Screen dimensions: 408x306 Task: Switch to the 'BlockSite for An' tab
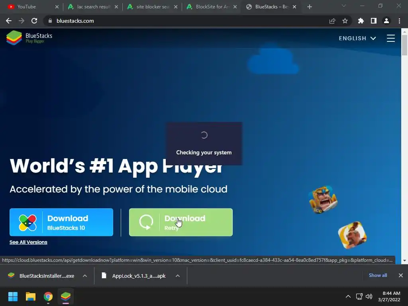point(211,7)
